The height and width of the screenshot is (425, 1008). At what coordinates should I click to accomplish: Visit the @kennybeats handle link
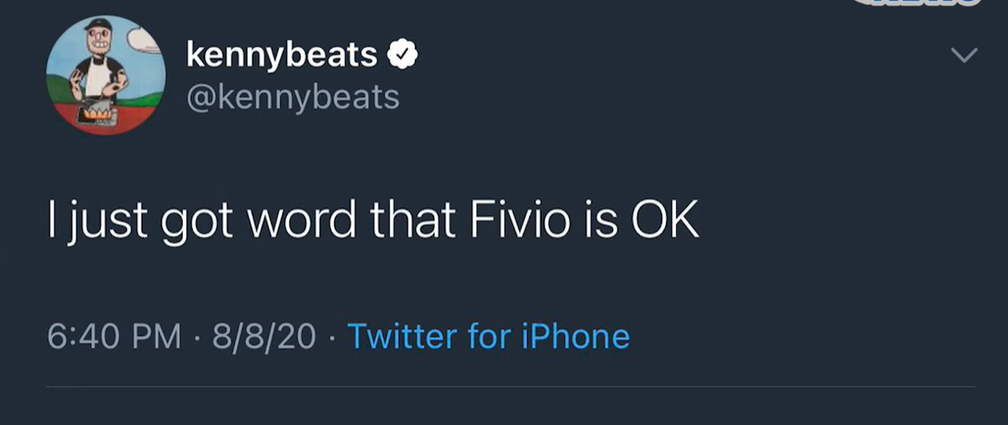pyautogui.click(x=292, y=96)
